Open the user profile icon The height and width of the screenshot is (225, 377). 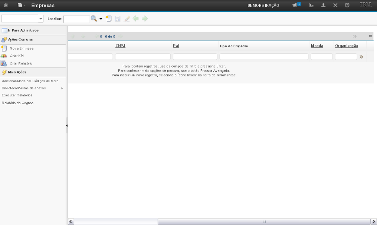point(323,5)
